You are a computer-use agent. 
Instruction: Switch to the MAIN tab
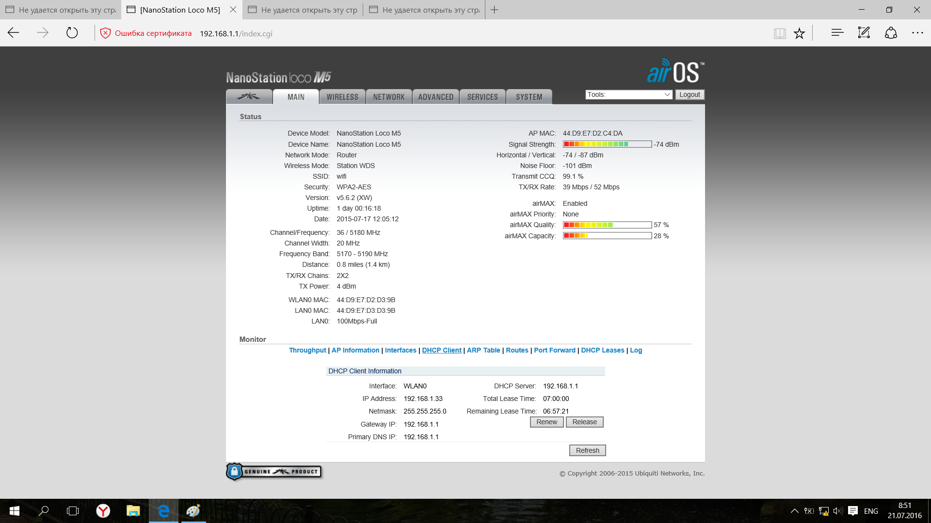(296, 97)
